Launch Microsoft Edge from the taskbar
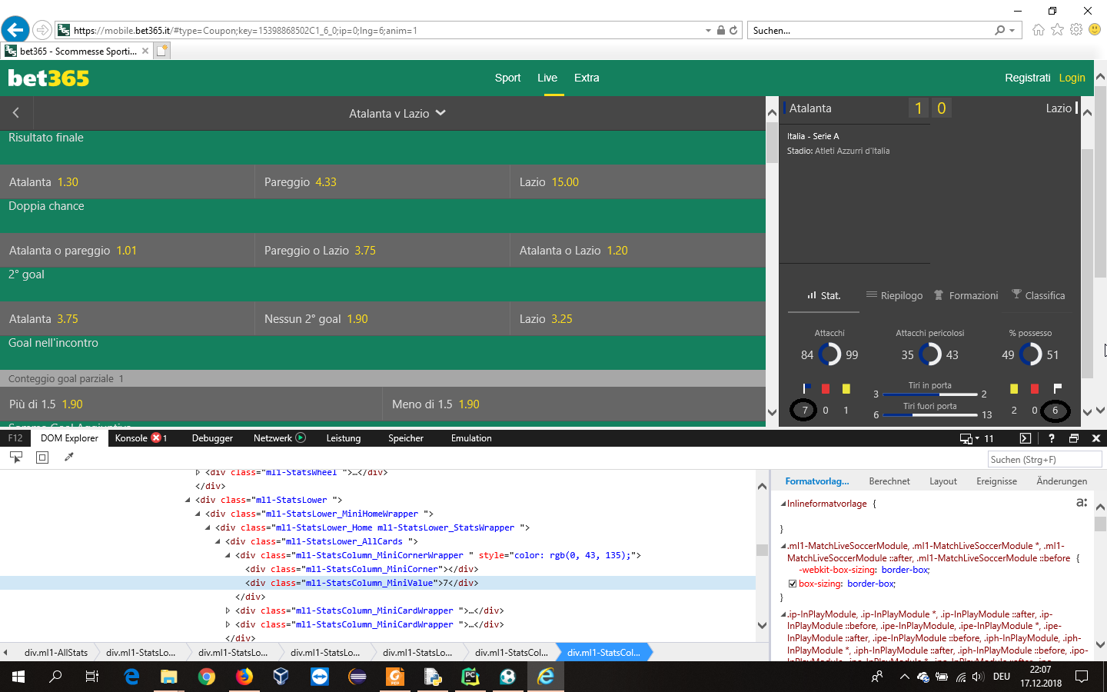 [x=131, y=677]
